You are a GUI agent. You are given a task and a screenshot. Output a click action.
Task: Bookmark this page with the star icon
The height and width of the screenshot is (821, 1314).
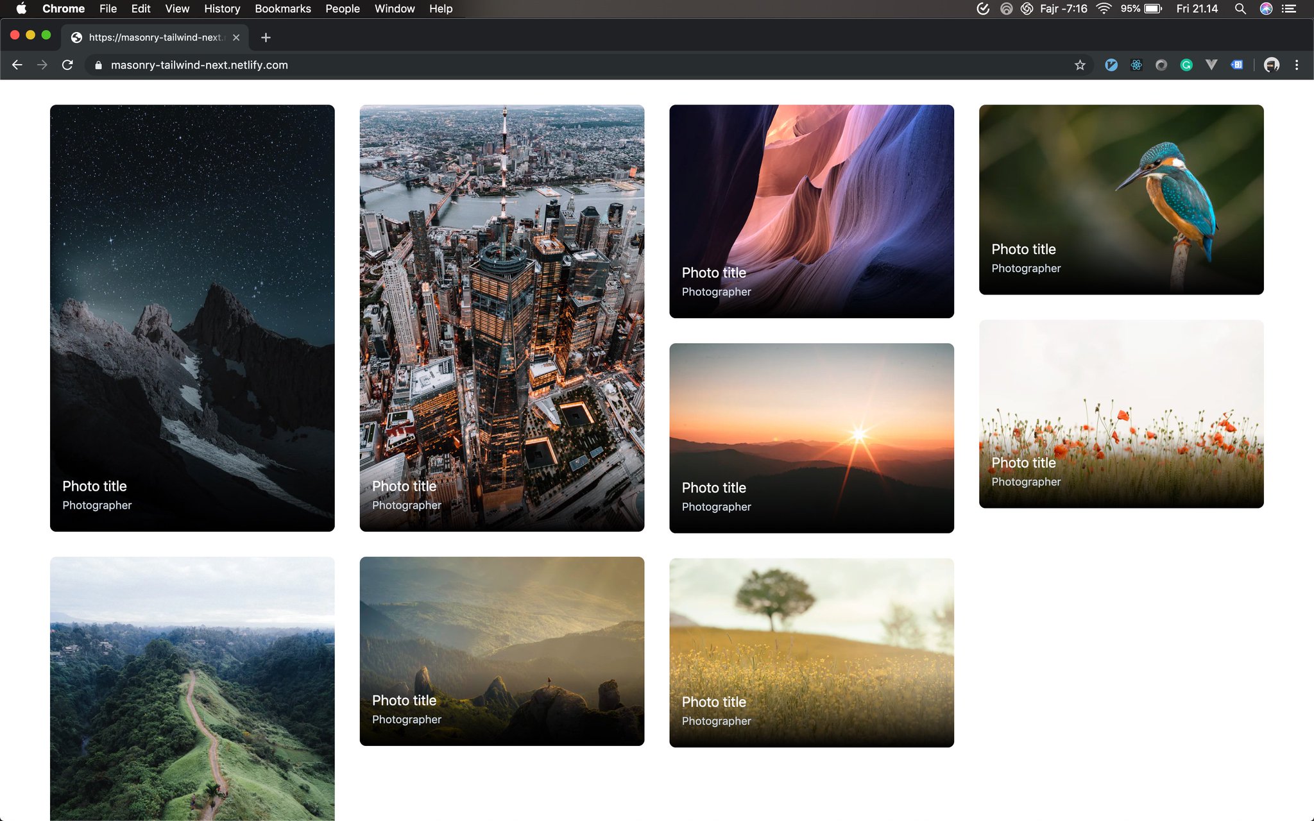click(1080, 65)
